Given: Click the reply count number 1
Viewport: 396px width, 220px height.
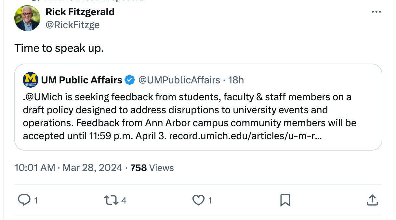Looking at the screenshot, I should (36, 201).
